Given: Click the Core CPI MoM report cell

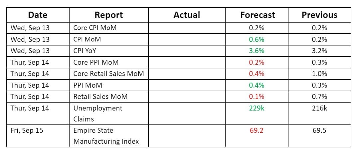Looking at the screenshot, I should coord(95,28).
